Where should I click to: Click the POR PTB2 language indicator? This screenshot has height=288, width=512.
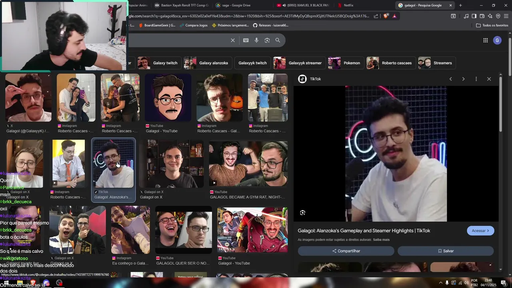474,283
